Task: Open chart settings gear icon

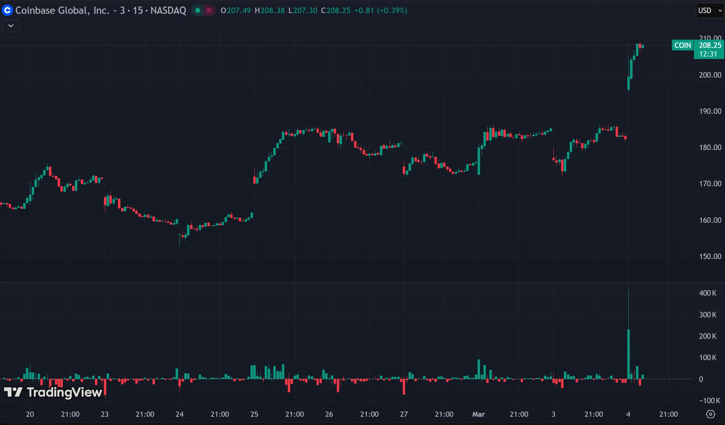Action: pyautogui.click(x=711, y=414)
